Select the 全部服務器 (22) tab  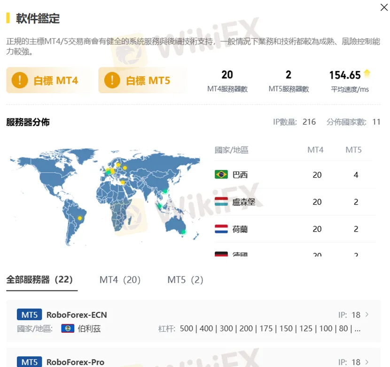[x=39, y=280]
